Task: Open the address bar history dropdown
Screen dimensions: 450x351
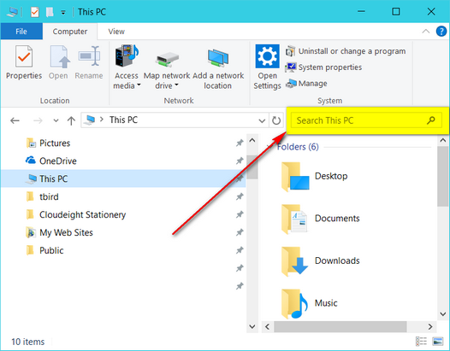Action: (262, 120)
